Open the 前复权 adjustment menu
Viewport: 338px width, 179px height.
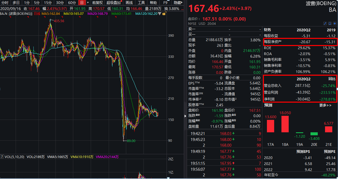coord(97,3)
